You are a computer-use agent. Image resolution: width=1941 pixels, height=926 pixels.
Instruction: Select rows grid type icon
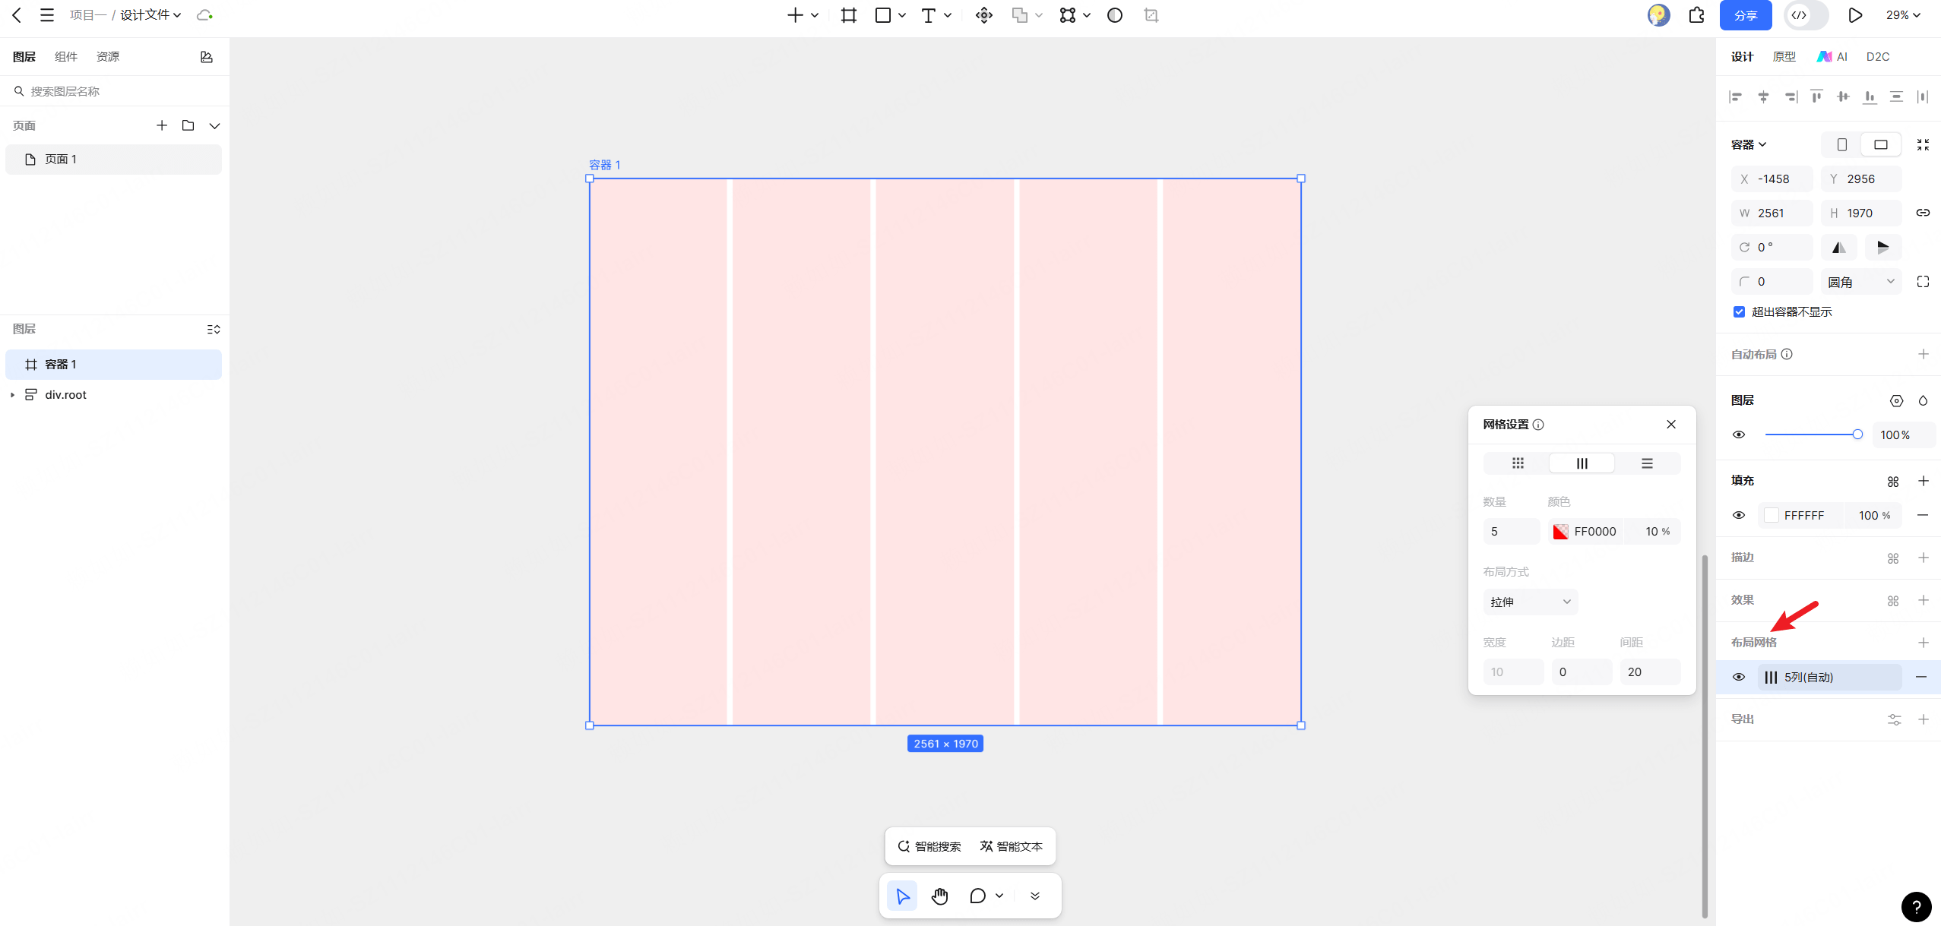click(1647, 463)
